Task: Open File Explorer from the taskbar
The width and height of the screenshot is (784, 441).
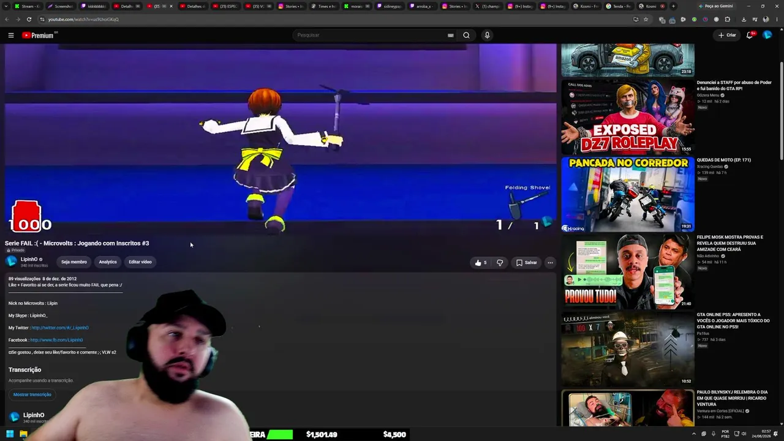Action: [23, 434]
